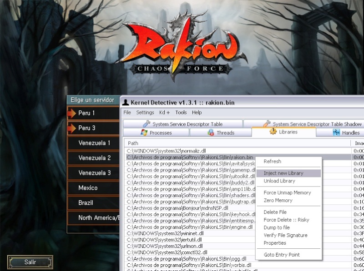Viewport: 364px width, 271px height.
Task: Switch to System Service Descriptor Table Shadow tab
Action: coord(303,124)
